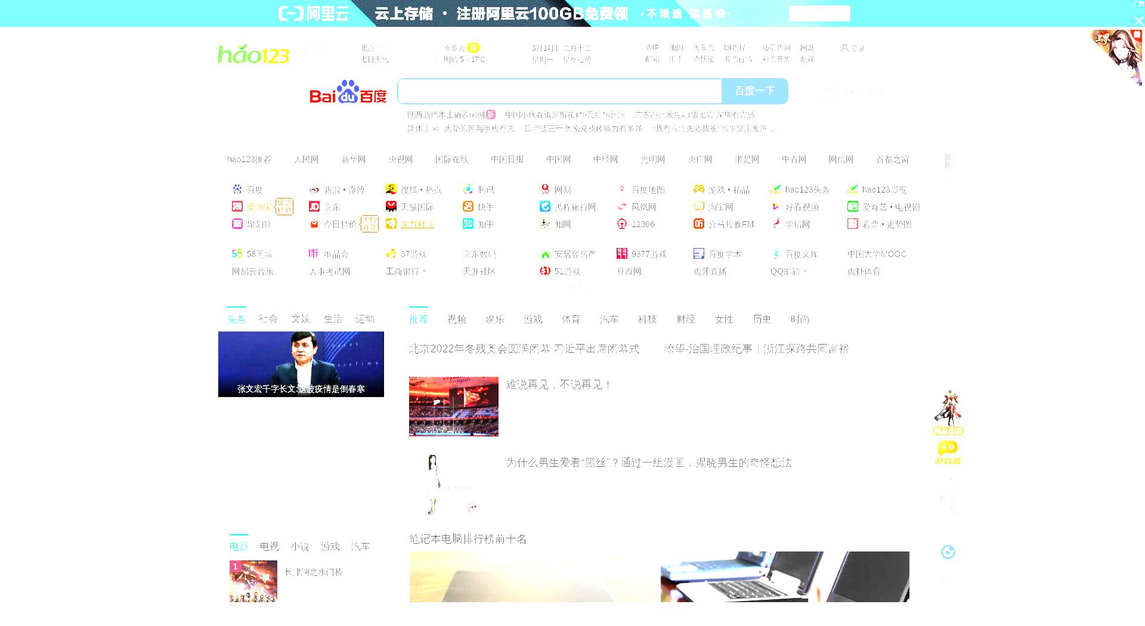The width and height of the screenshot is (1145, 626).
Task: Open the 长津湖之水门桥 movie poster
Action: (x=253, y=581)
